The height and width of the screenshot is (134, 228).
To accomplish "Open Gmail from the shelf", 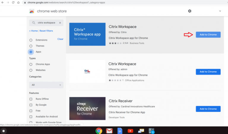I will [109, 131].
